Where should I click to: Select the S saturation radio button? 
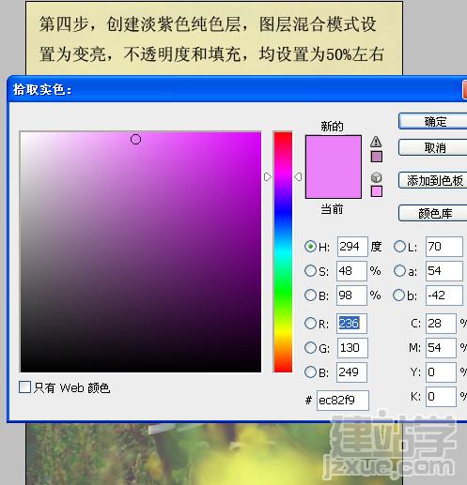(x=310, y=271)
